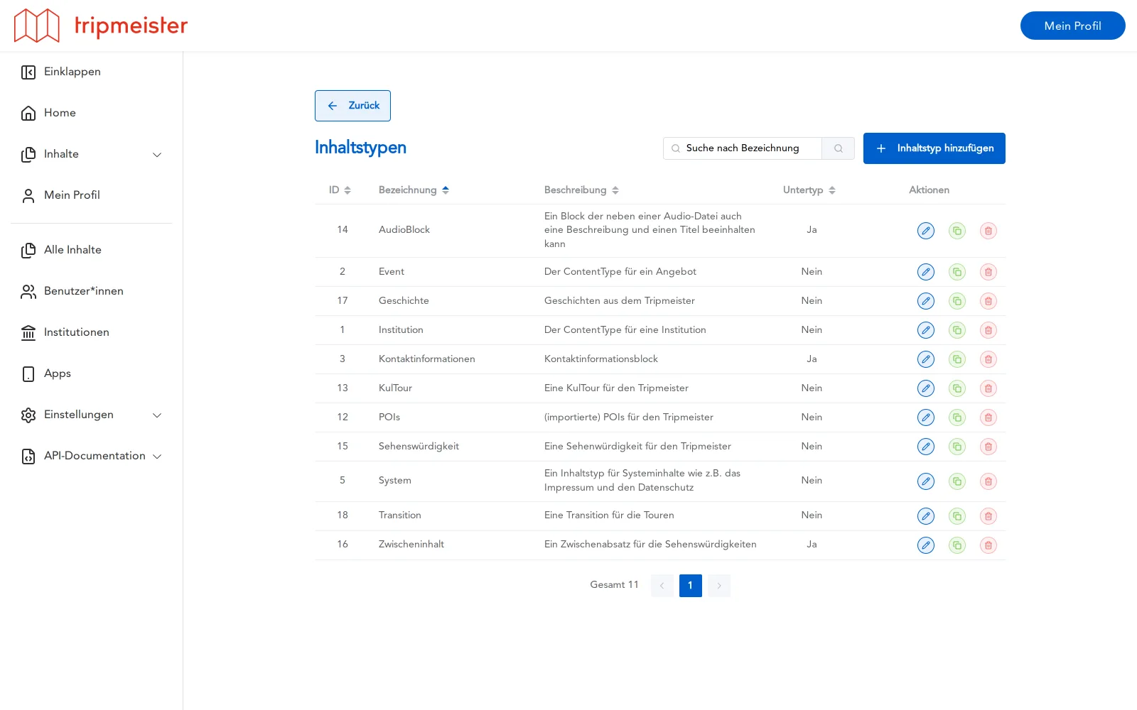Click the next page arrow
This screenshot has height=710, width=1137.
coord(718,586)
